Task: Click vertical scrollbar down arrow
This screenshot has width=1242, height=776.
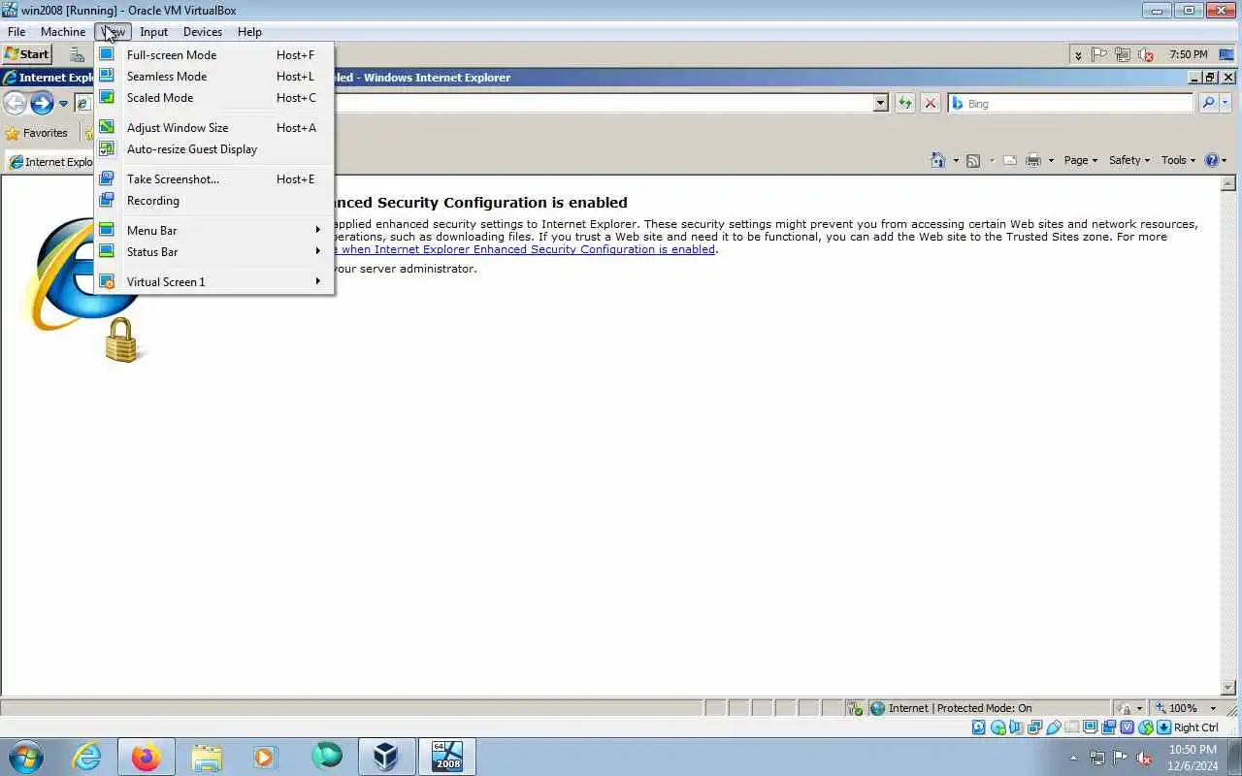Action: click(x=1227, y=688)
